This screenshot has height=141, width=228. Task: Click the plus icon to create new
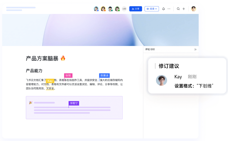pyautogui.click(x=184, y=9)
